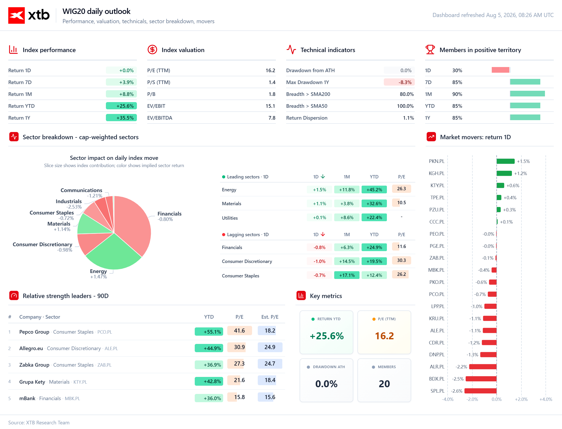Screen dimensions: 562x429
Task: Open the Allegro.eu company row
Action: pyautogui.click(x=147, y=348)
